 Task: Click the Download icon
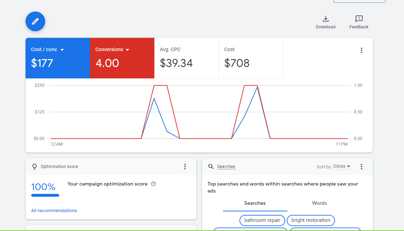pyautogui.click(x=326, y=19)
